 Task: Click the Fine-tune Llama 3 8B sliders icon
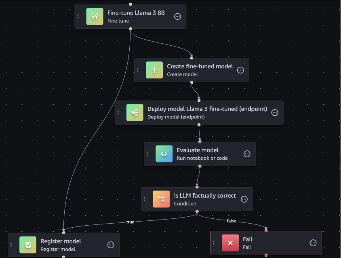pyautogui.click(x=95, y=17)
